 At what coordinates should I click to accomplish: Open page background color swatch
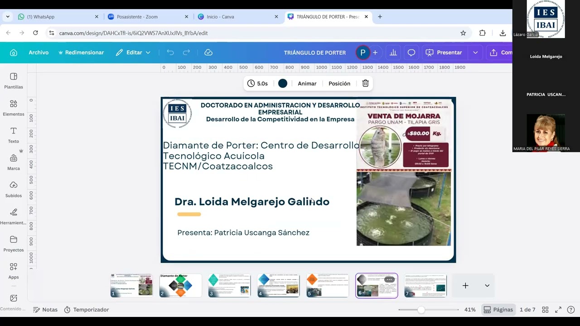[x=283, y=83]
